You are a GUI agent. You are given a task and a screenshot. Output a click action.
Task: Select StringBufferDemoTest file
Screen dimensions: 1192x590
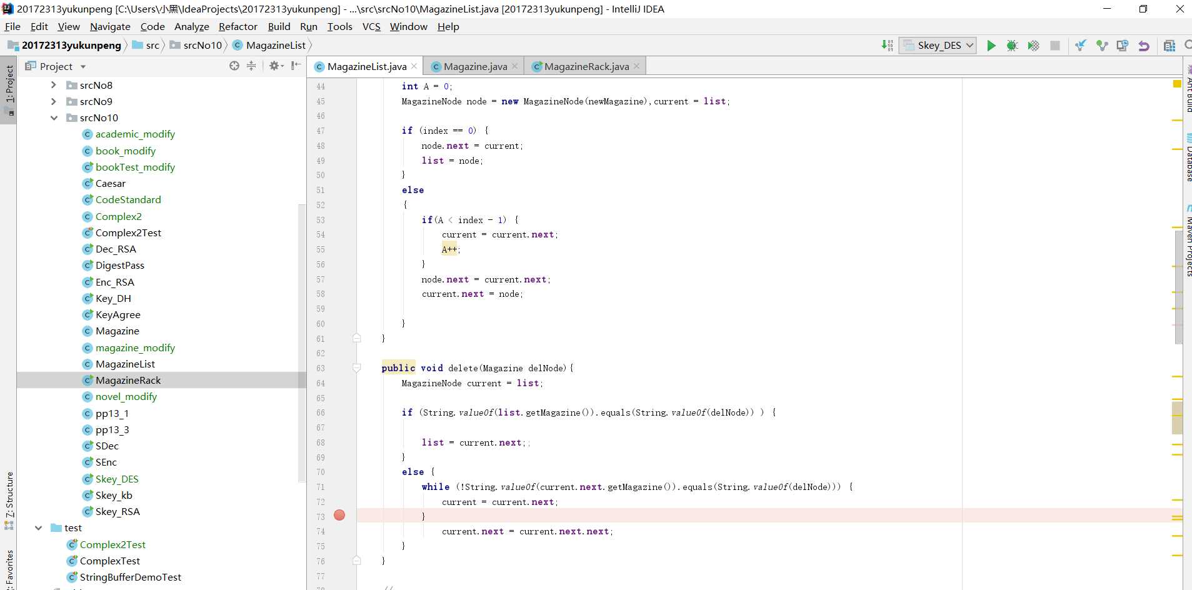point(130,577)
